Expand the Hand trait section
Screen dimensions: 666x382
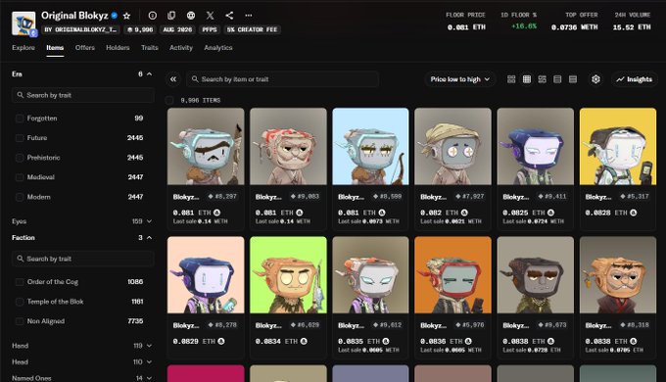coord(150,346)
